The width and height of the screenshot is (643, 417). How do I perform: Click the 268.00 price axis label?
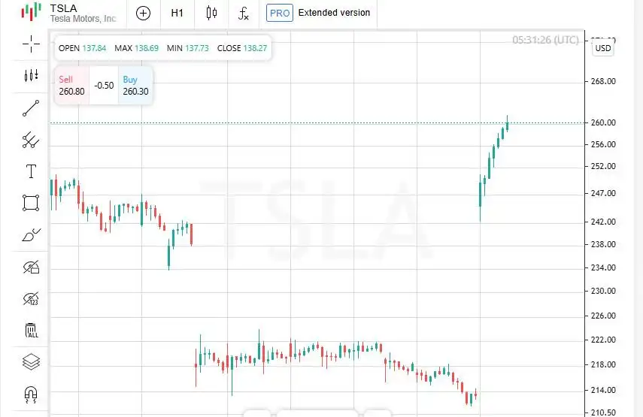click(x=603, y=81)
